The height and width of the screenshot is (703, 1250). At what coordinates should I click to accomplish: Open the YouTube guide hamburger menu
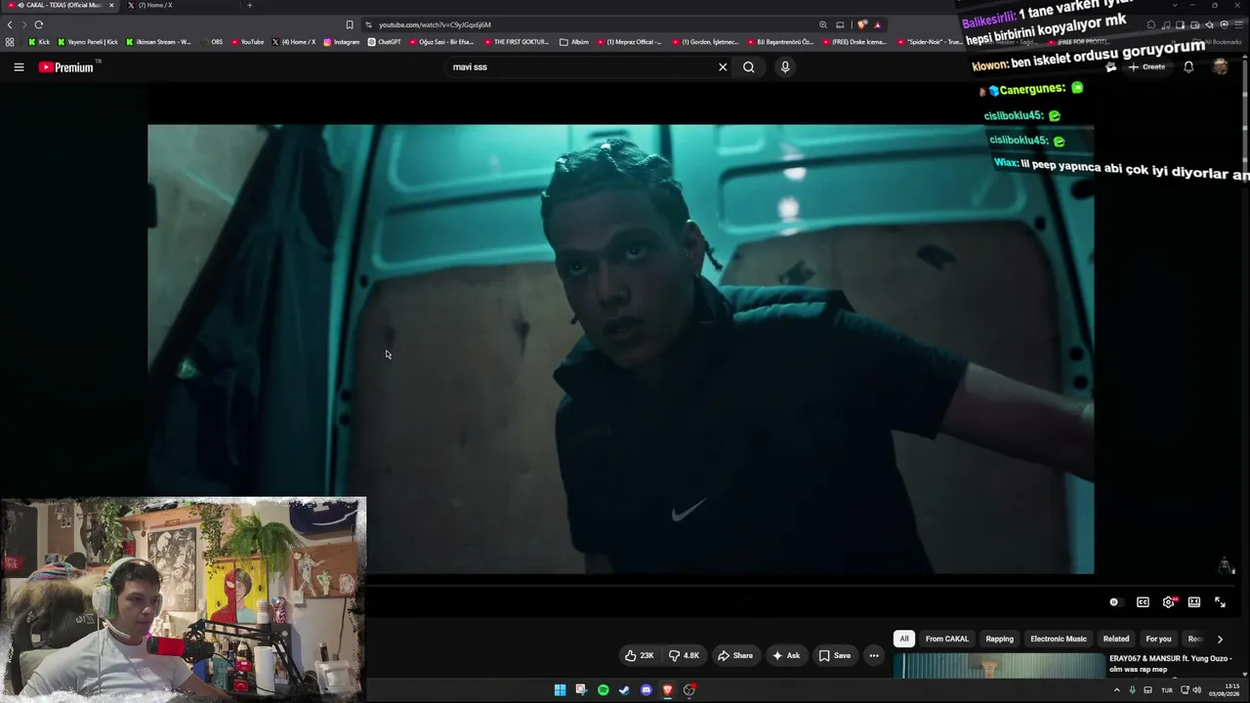click(x=19, y=67)
